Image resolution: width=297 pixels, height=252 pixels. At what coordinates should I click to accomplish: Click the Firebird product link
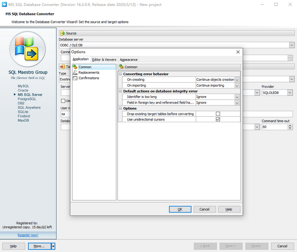click(24, 116)
